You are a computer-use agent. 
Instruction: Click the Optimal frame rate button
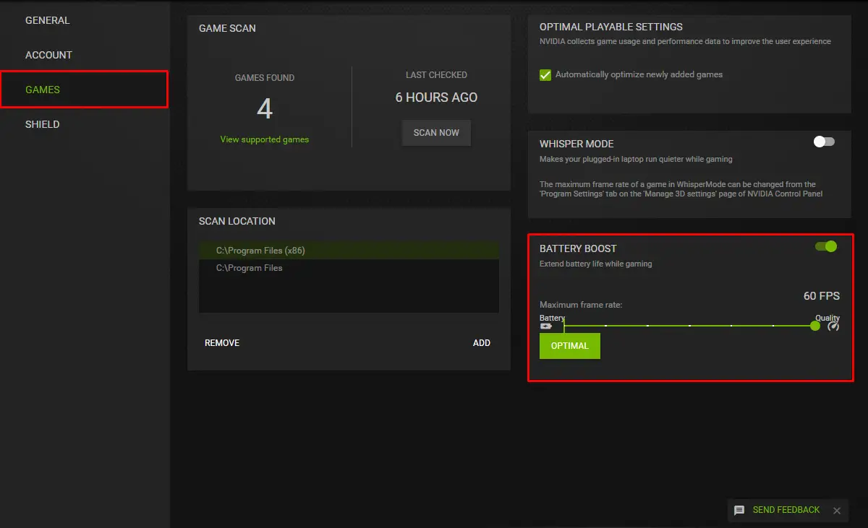pos(570,346)
